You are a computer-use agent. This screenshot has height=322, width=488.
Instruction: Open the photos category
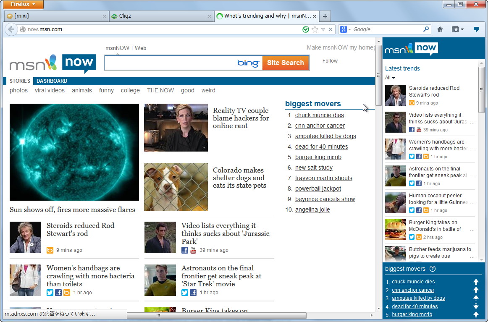point(18,91)
